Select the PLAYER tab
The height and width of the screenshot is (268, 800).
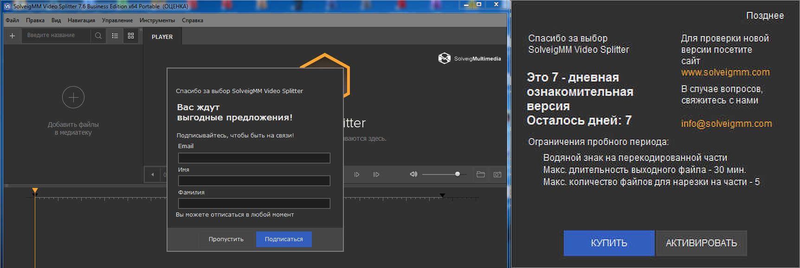162,37
